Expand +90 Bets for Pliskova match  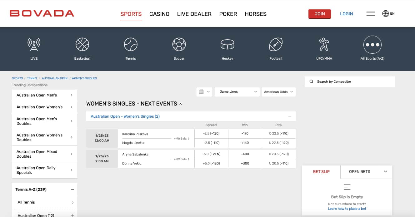(x=182, y=139)
